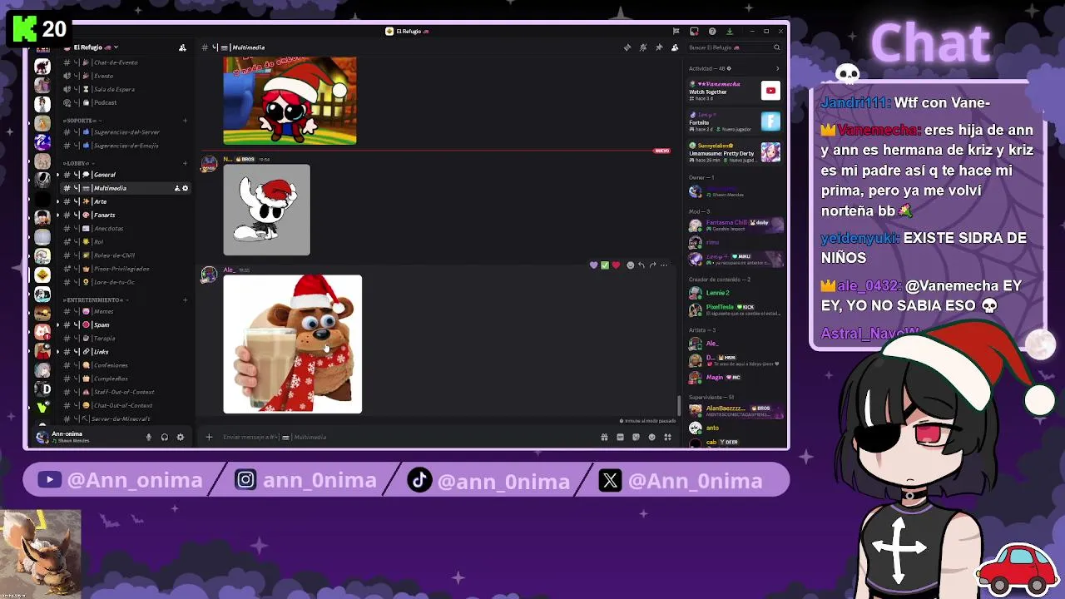The width and height of the screenshot is (1065, 599).
Task: Invite members icon next to Multimedia channel
Action: click(x=176, y=188)
